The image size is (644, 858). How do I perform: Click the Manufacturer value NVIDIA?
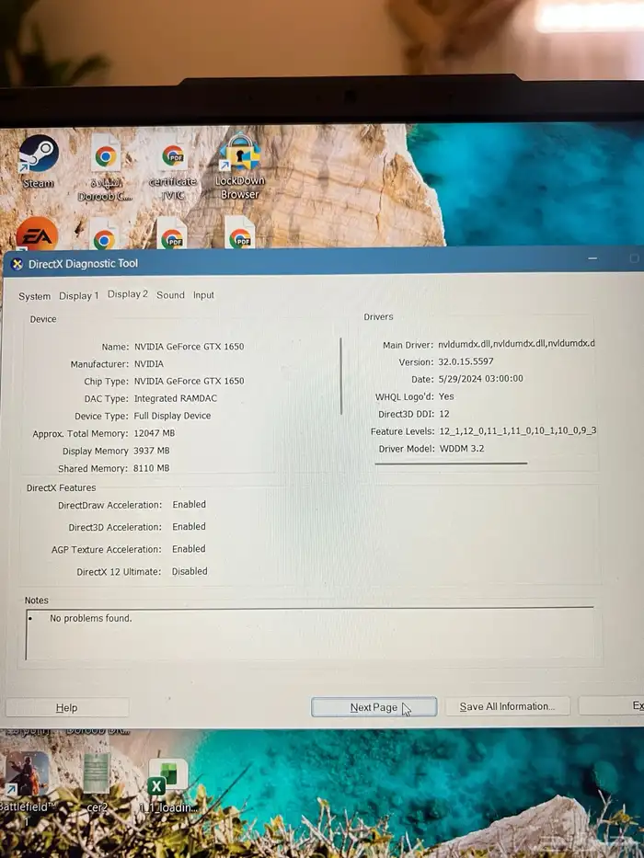[x=149, y=364]
